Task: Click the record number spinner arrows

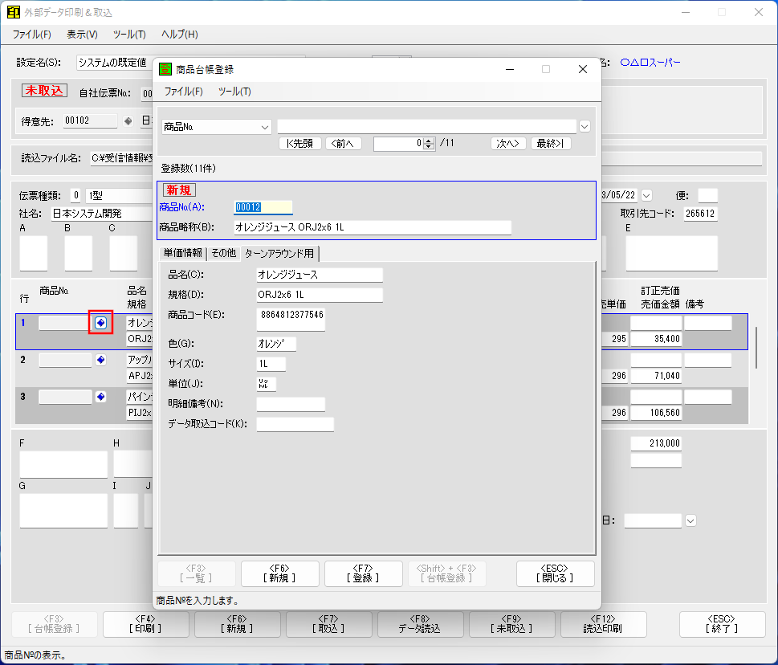Action: 429,144
